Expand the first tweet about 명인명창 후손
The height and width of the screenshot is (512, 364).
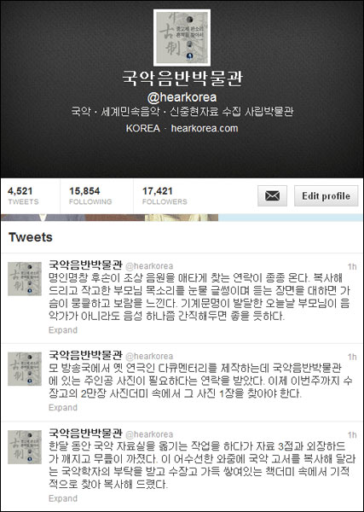pyautogui.click(x=63, y=330)
